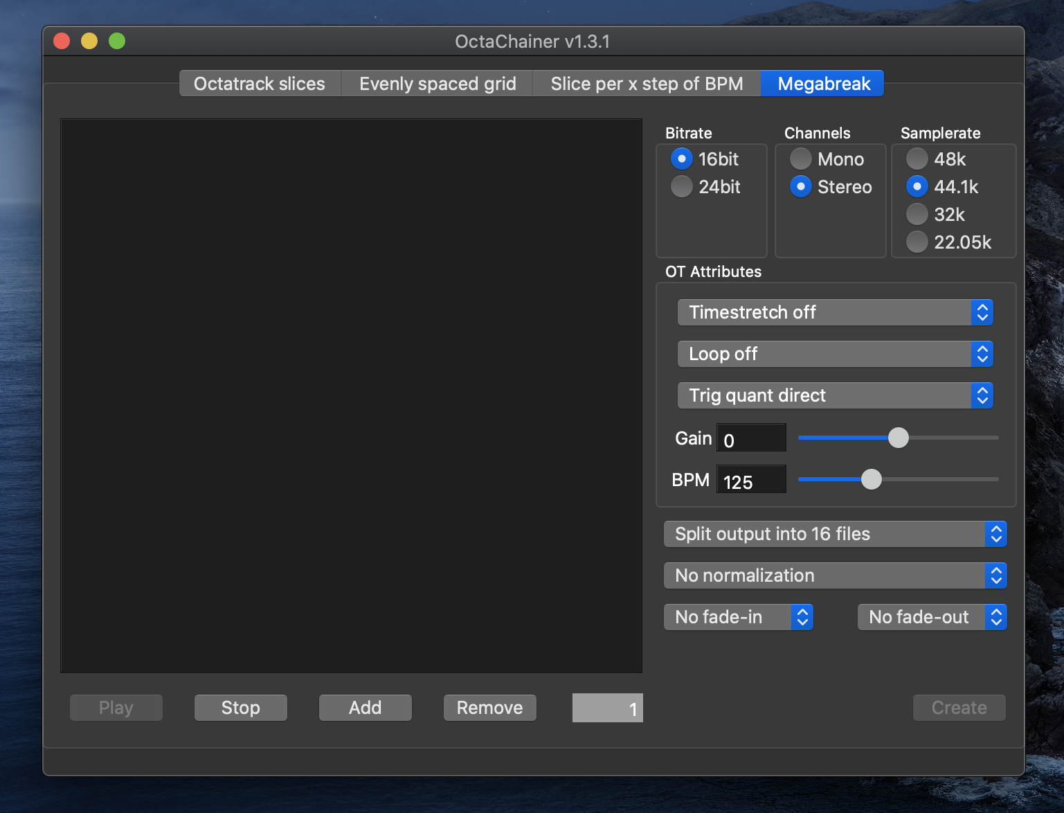Image resolution: width=1064 pixels, height=813 pixels.
Task: Expand the No normalization dropdown
Action: point(835,575)
